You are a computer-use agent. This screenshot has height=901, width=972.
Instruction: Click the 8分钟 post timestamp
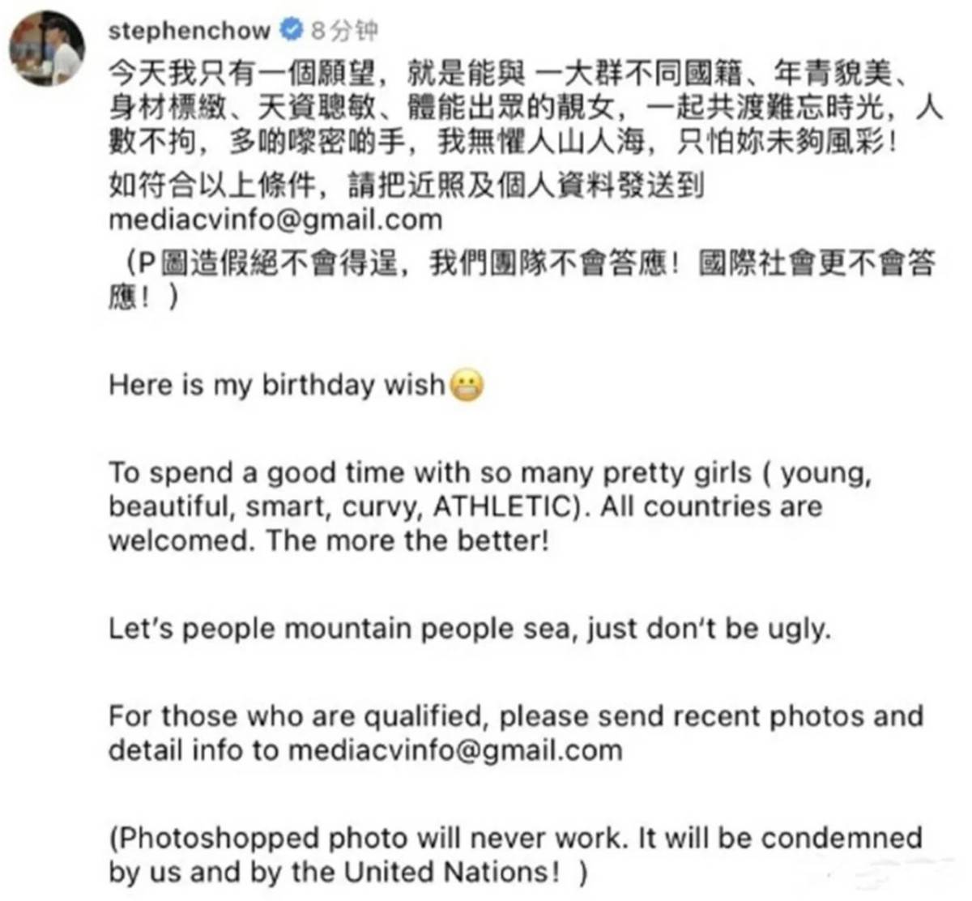(344, 31)
